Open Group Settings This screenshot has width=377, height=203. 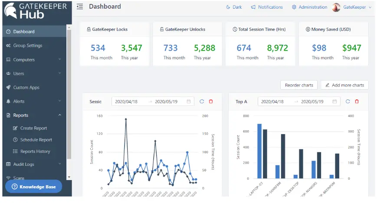coord(34,45)
